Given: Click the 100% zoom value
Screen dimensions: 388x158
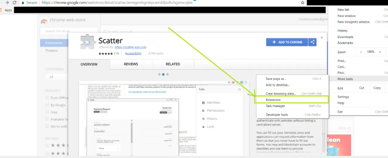Looking at the screenshot, I should coord(370,52).
